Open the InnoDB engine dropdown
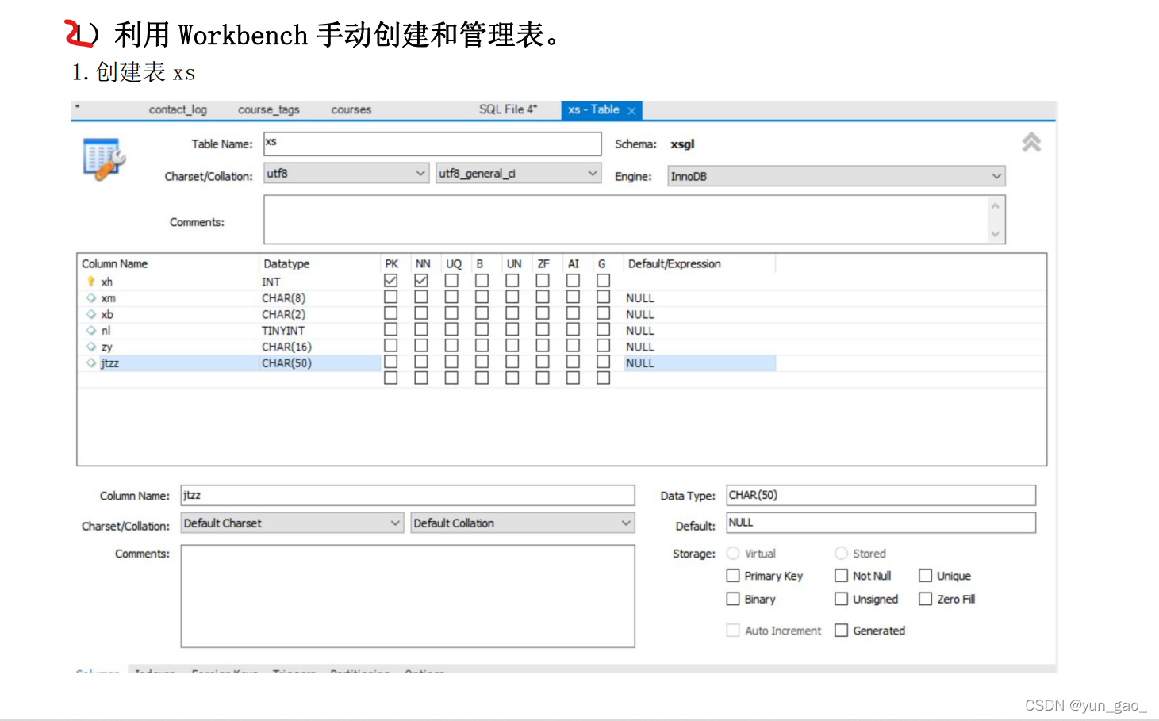1159x721 pixels. 836,176
